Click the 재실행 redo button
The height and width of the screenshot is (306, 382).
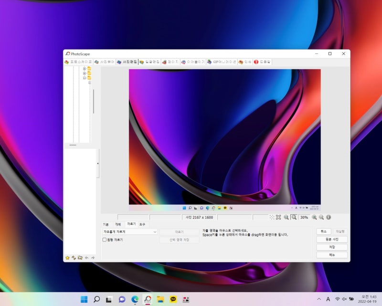(x=340, y=231)
